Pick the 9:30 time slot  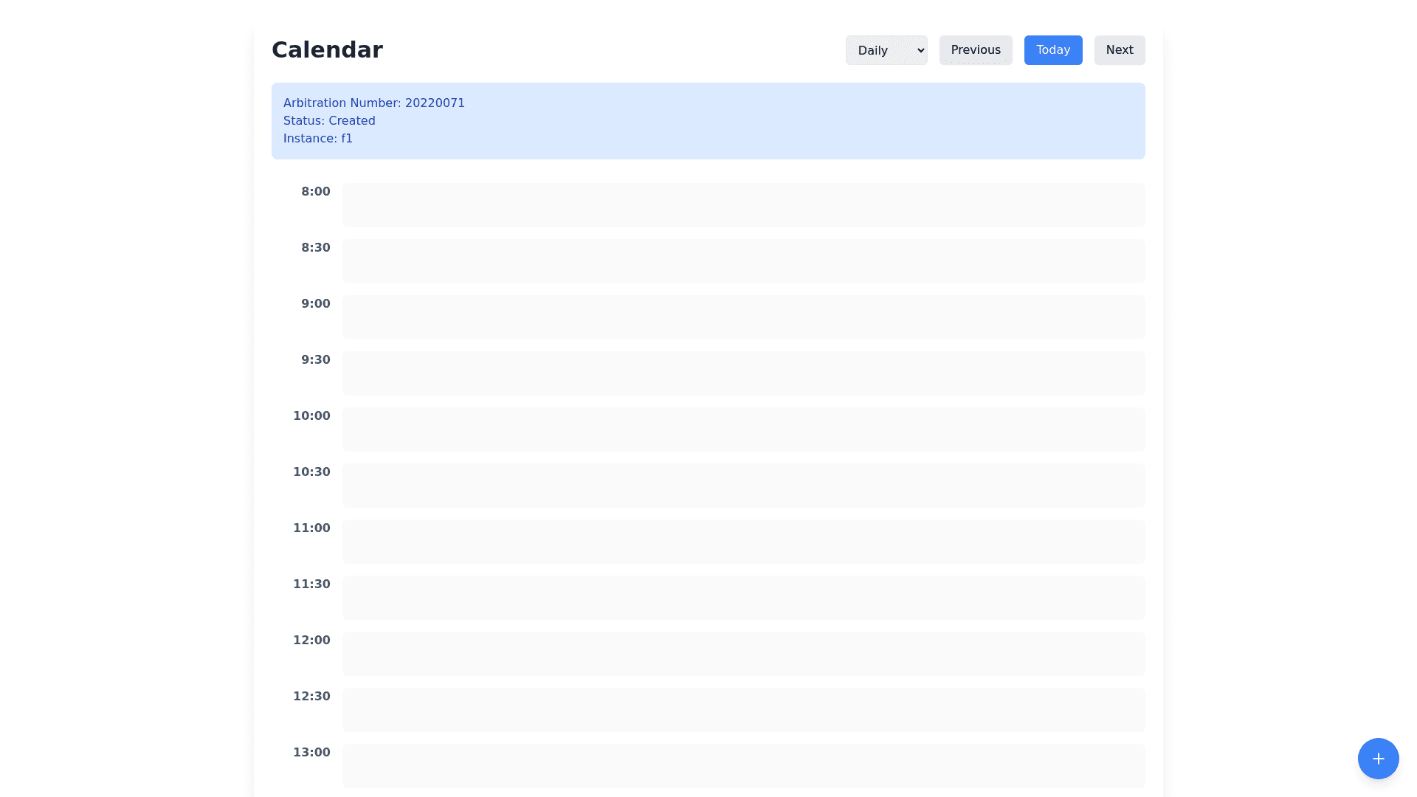point(743,373)
